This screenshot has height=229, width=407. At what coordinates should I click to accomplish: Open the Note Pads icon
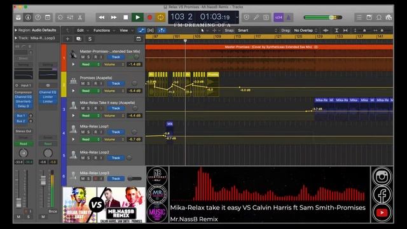(x=369, y=17)
